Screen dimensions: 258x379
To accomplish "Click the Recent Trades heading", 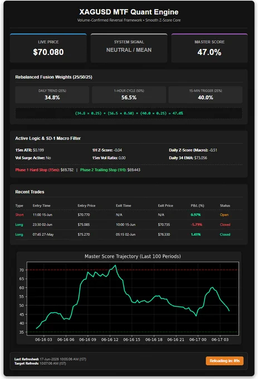I will [30, 192].
